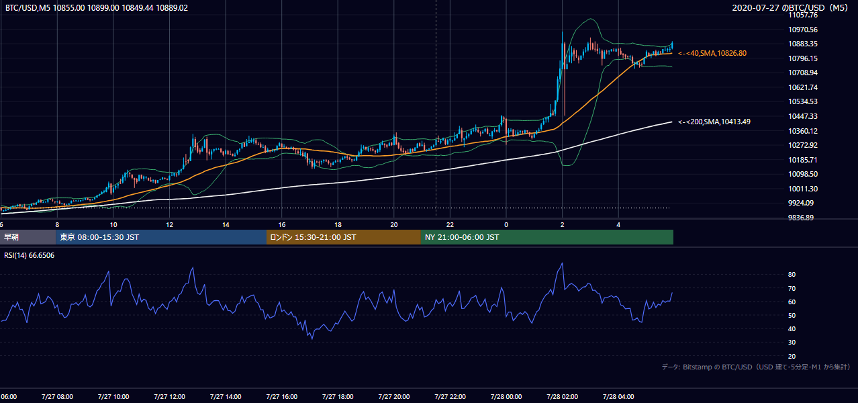This screenshot has height=403, width=858.
Task: Select the 40 SMA label 10826.80
Action: pyautogui.click(x=712, y=53)
